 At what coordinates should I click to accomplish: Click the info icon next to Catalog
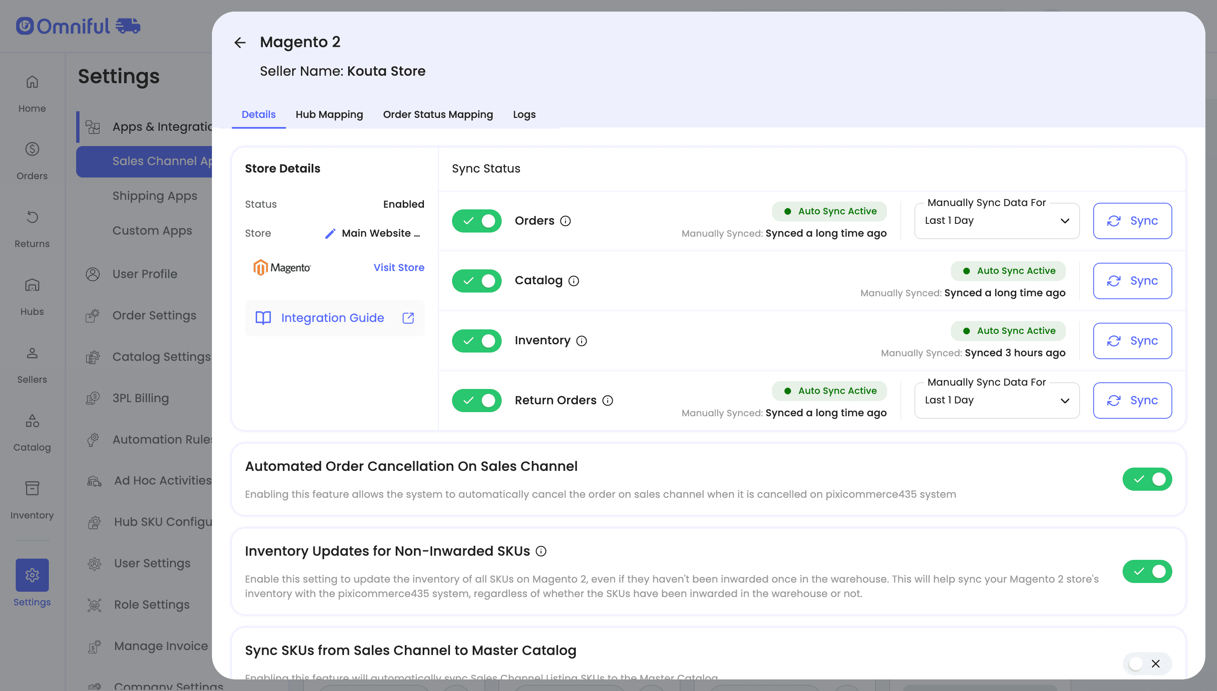573,281
